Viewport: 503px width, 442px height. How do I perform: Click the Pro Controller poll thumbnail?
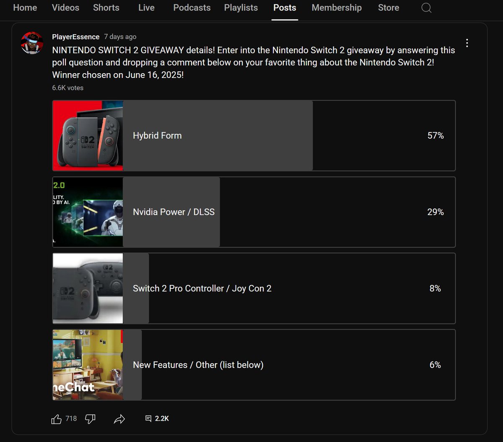click(x=88, y=288)
